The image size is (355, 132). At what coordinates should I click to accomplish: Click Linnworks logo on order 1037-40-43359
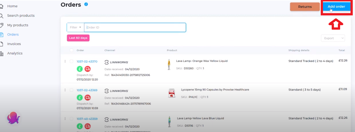116,119
